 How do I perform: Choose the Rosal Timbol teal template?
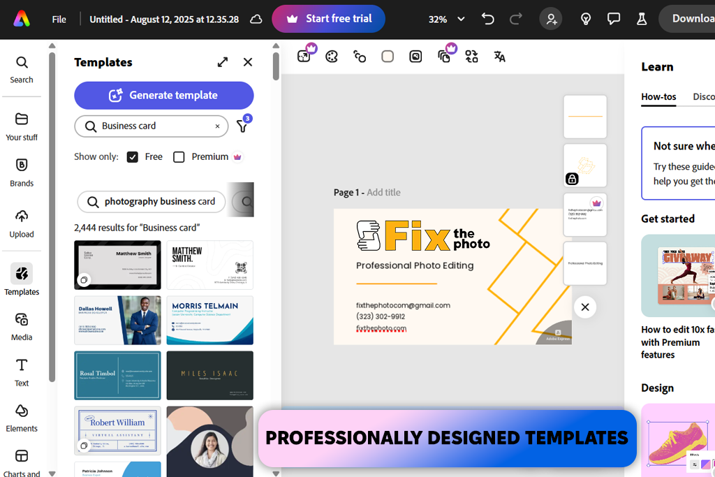point(117,375)
